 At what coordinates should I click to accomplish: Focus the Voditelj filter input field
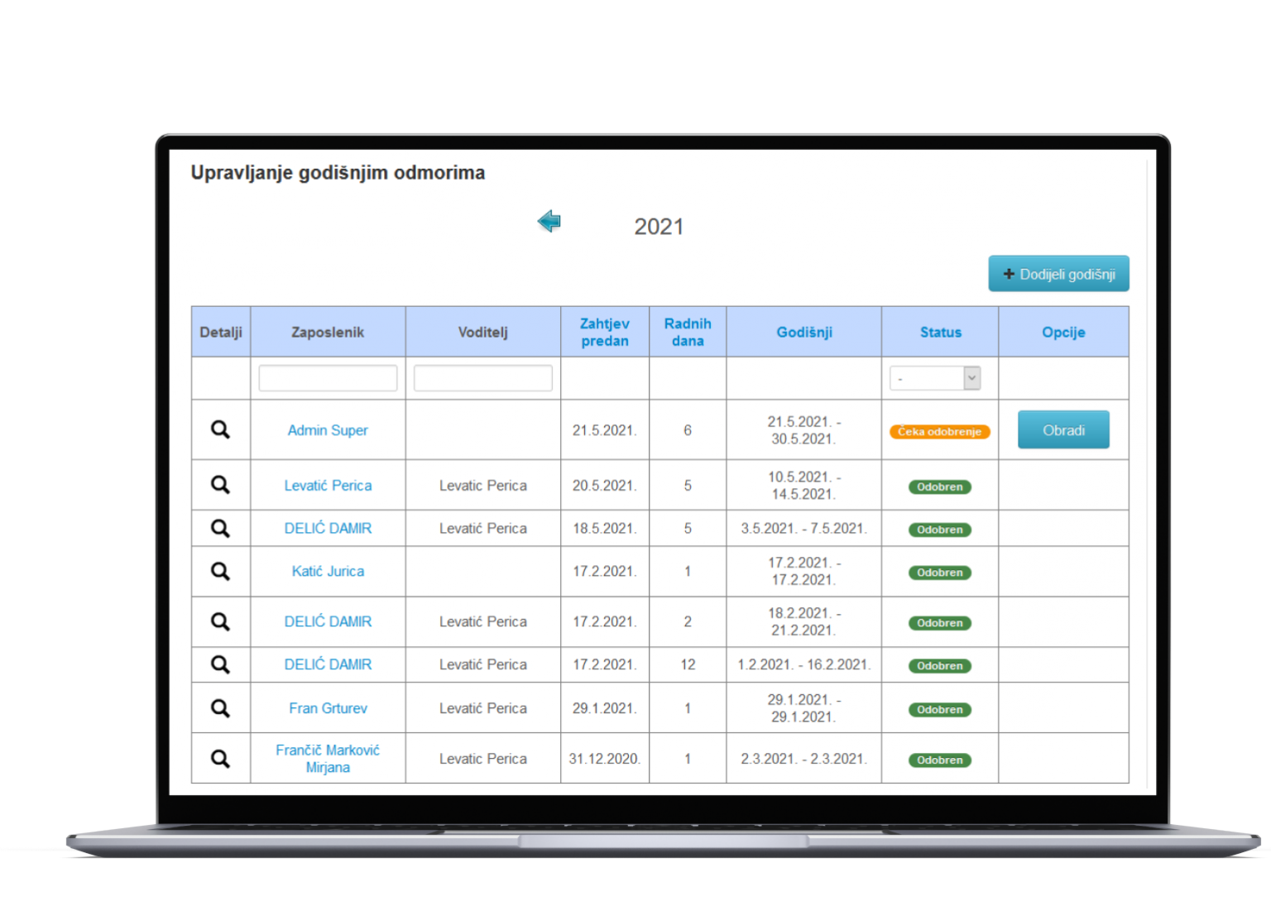tap(482, 378)
